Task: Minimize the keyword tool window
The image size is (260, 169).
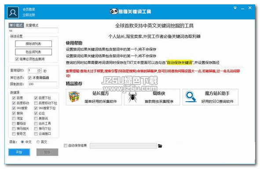Action: pyautogui.click(x=242, y=8)
